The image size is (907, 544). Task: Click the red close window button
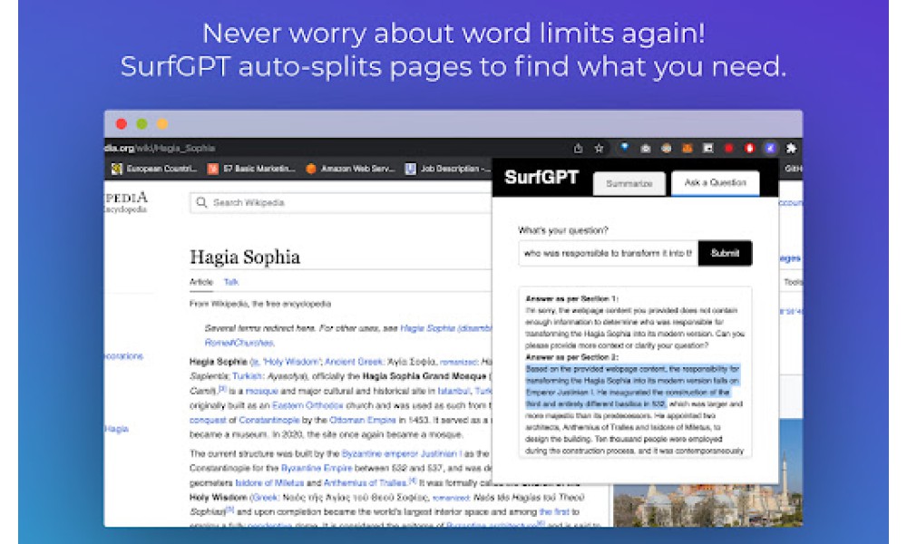[x=121, y=123]
